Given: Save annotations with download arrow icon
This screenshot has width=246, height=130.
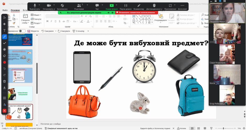Looking at the screenshot, I should click(4, 88).
